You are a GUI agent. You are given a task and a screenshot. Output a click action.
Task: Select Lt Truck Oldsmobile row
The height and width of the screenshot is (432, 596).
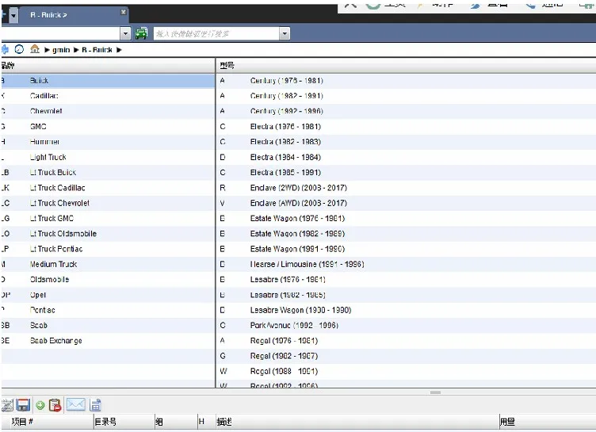tap(108, 234)
